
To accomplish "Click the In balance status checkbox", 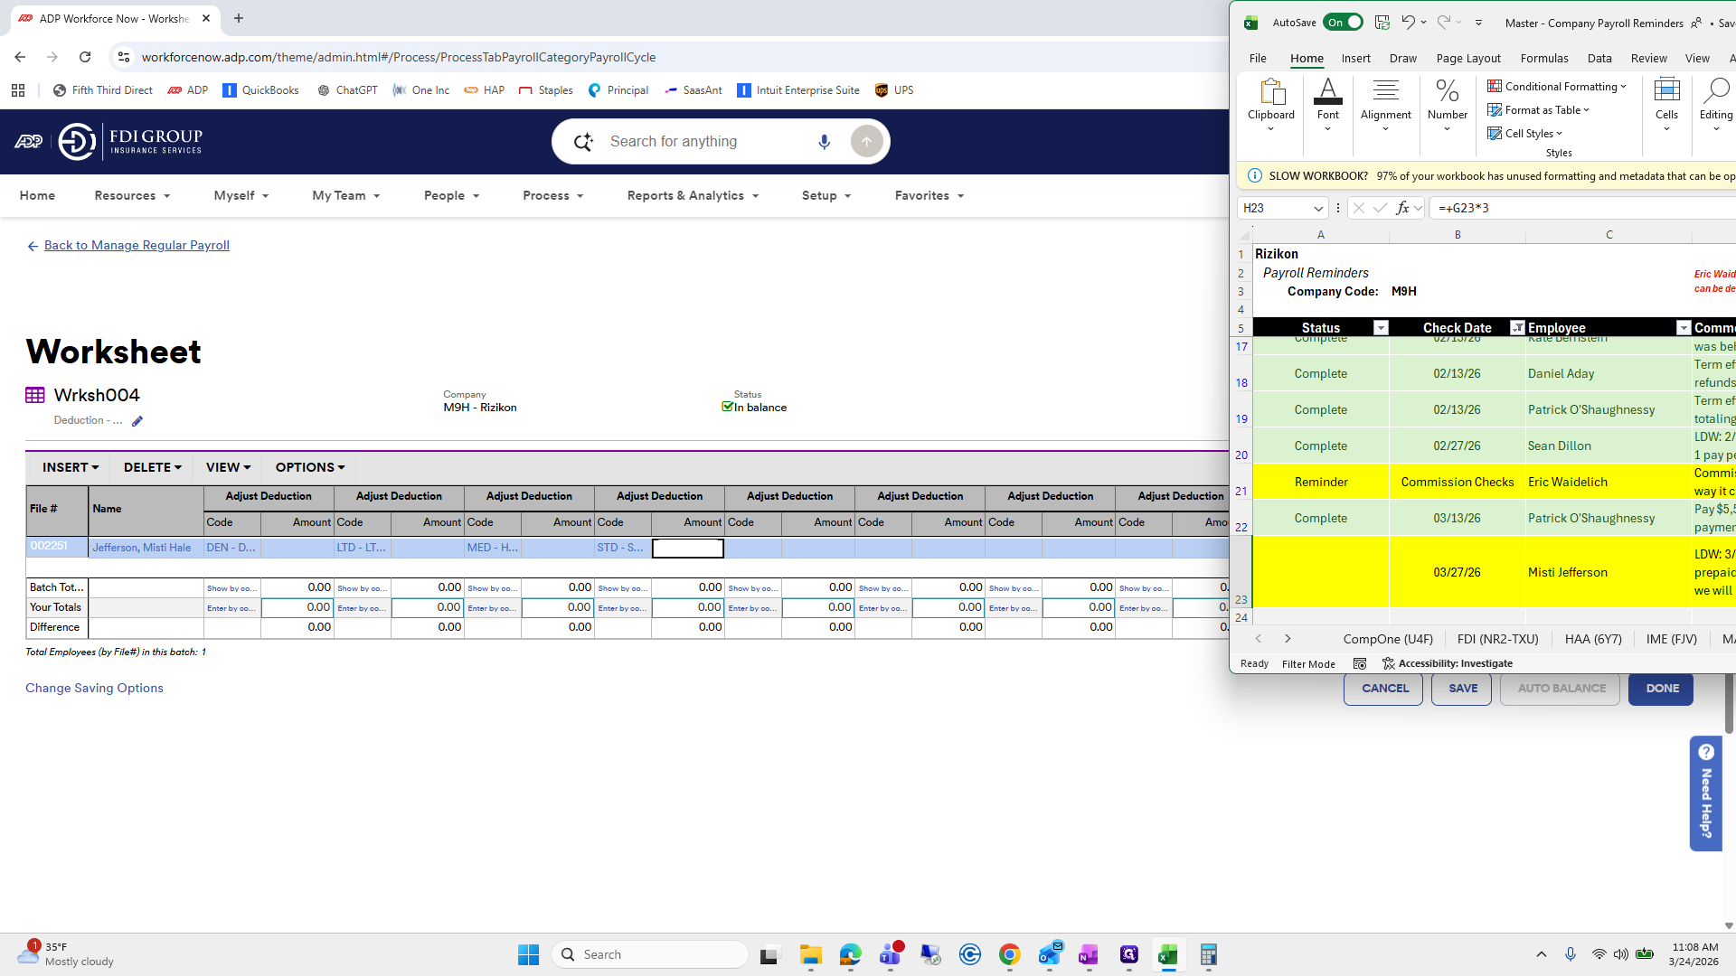I will pos(727,408).
